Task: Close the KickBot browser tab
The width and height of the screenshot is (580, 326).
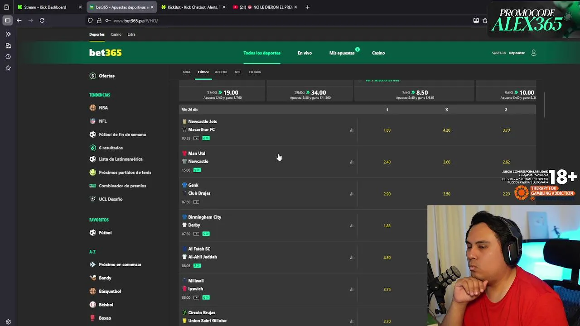Action: coord(224,7)
